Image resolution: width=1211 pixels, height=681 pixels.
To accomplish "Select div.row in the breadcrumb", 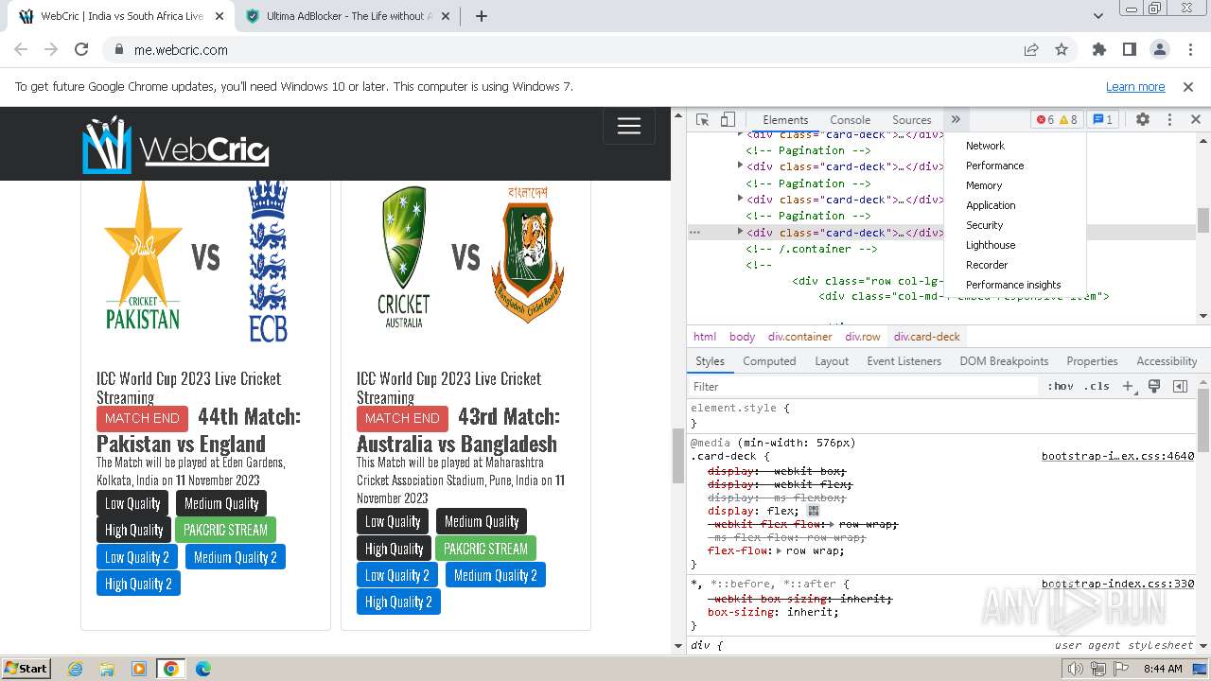I will tap(863, 337).
